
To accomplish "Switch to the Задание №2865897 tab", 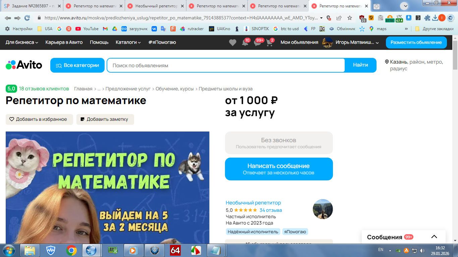I will click(x=33, y=6).
